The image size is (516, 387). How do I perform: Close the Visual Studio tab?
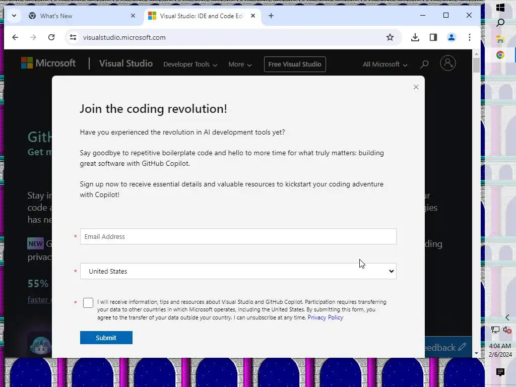(x=253, y=16)
